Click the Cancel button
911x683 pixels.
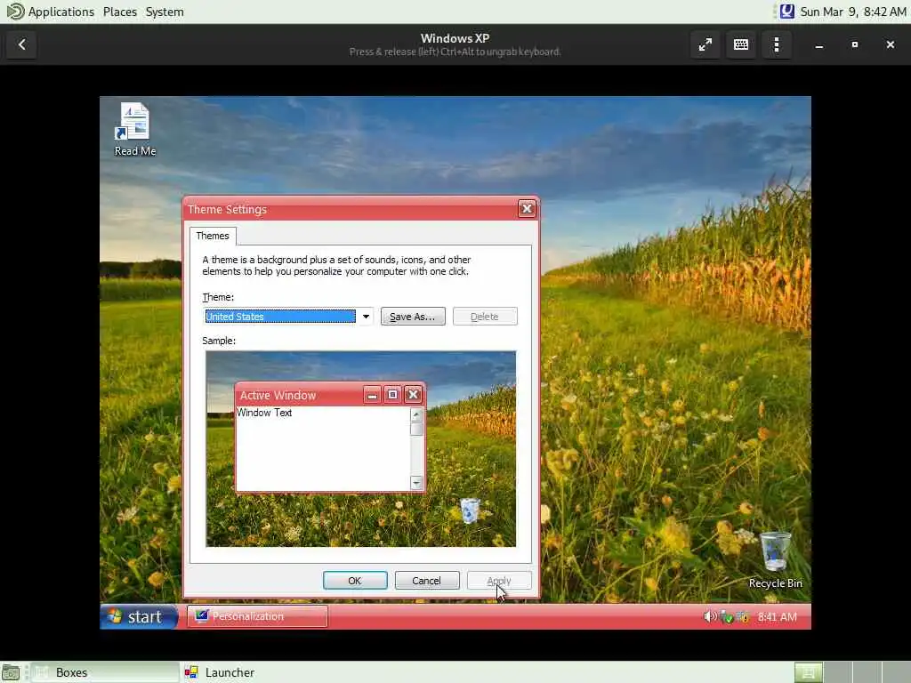coord(426,580)
